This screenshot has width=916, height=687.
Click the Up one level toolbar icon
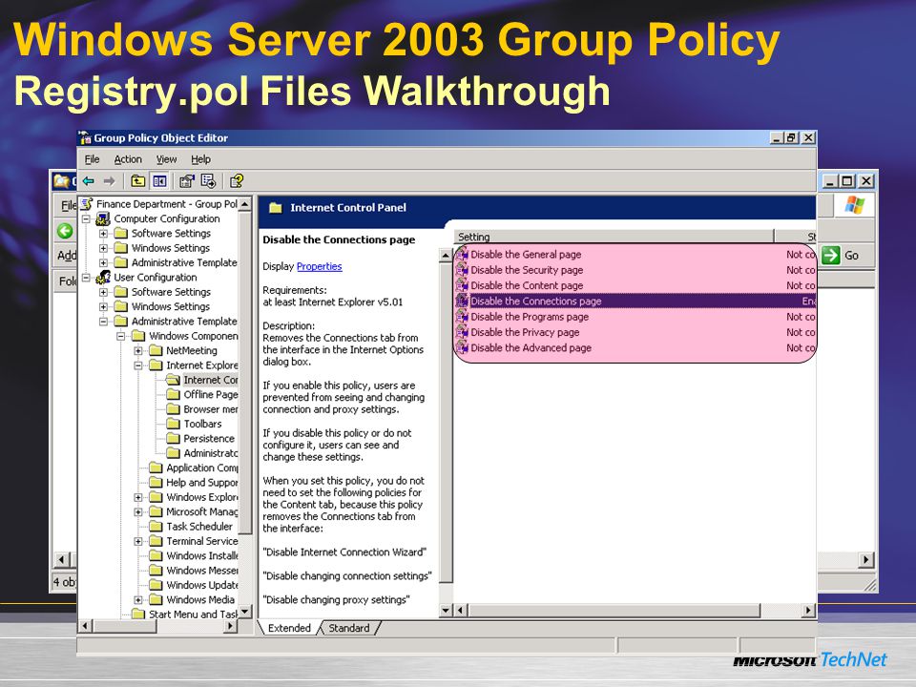tap(137, 181)
